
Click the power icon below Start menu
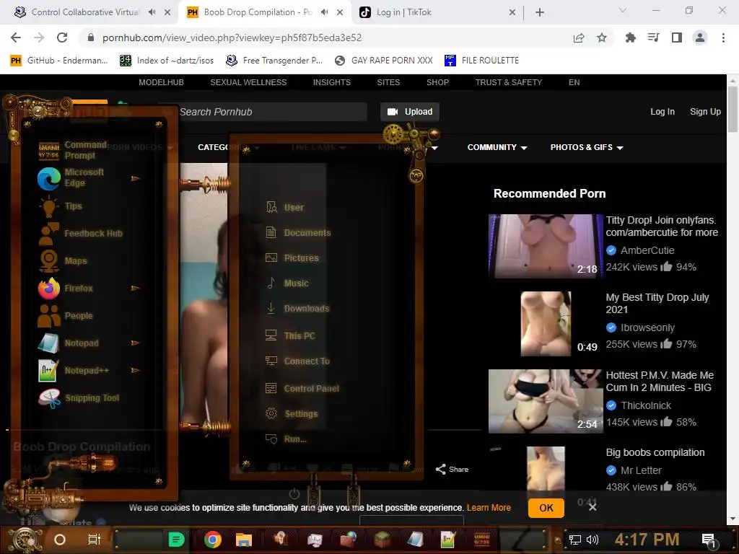[294, 494]
